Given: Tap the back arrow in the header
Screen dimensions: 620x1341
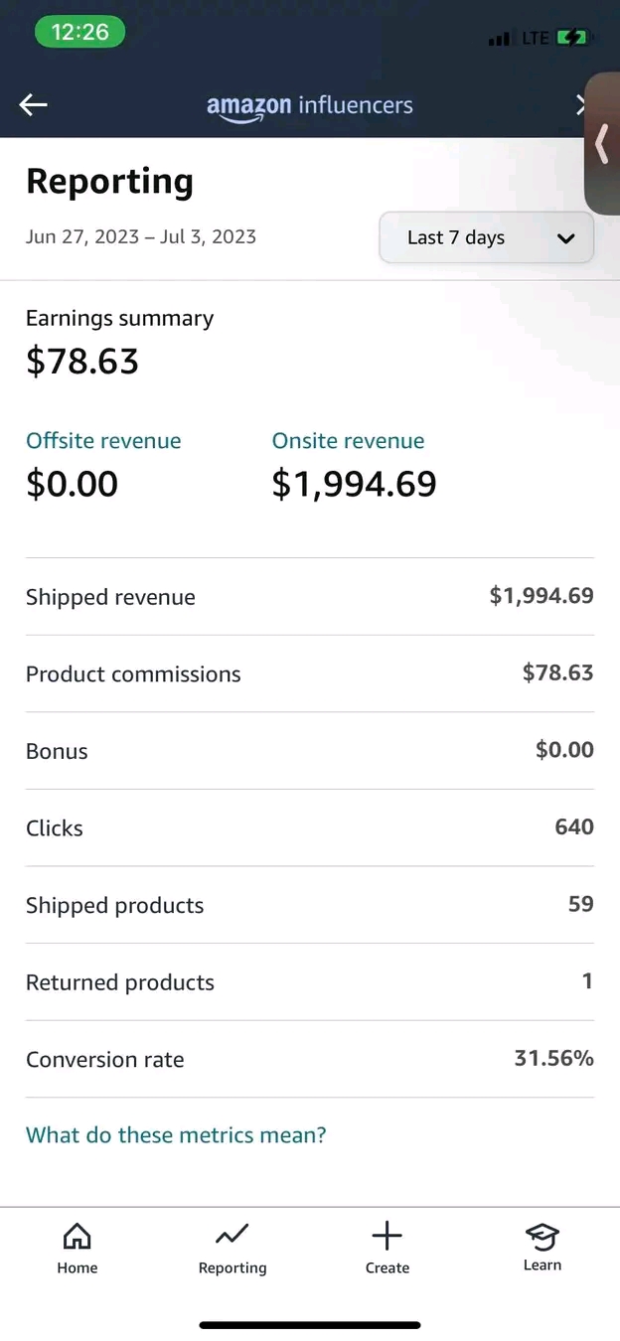Looking at the screenshot, I should click(x=33, y=104).
